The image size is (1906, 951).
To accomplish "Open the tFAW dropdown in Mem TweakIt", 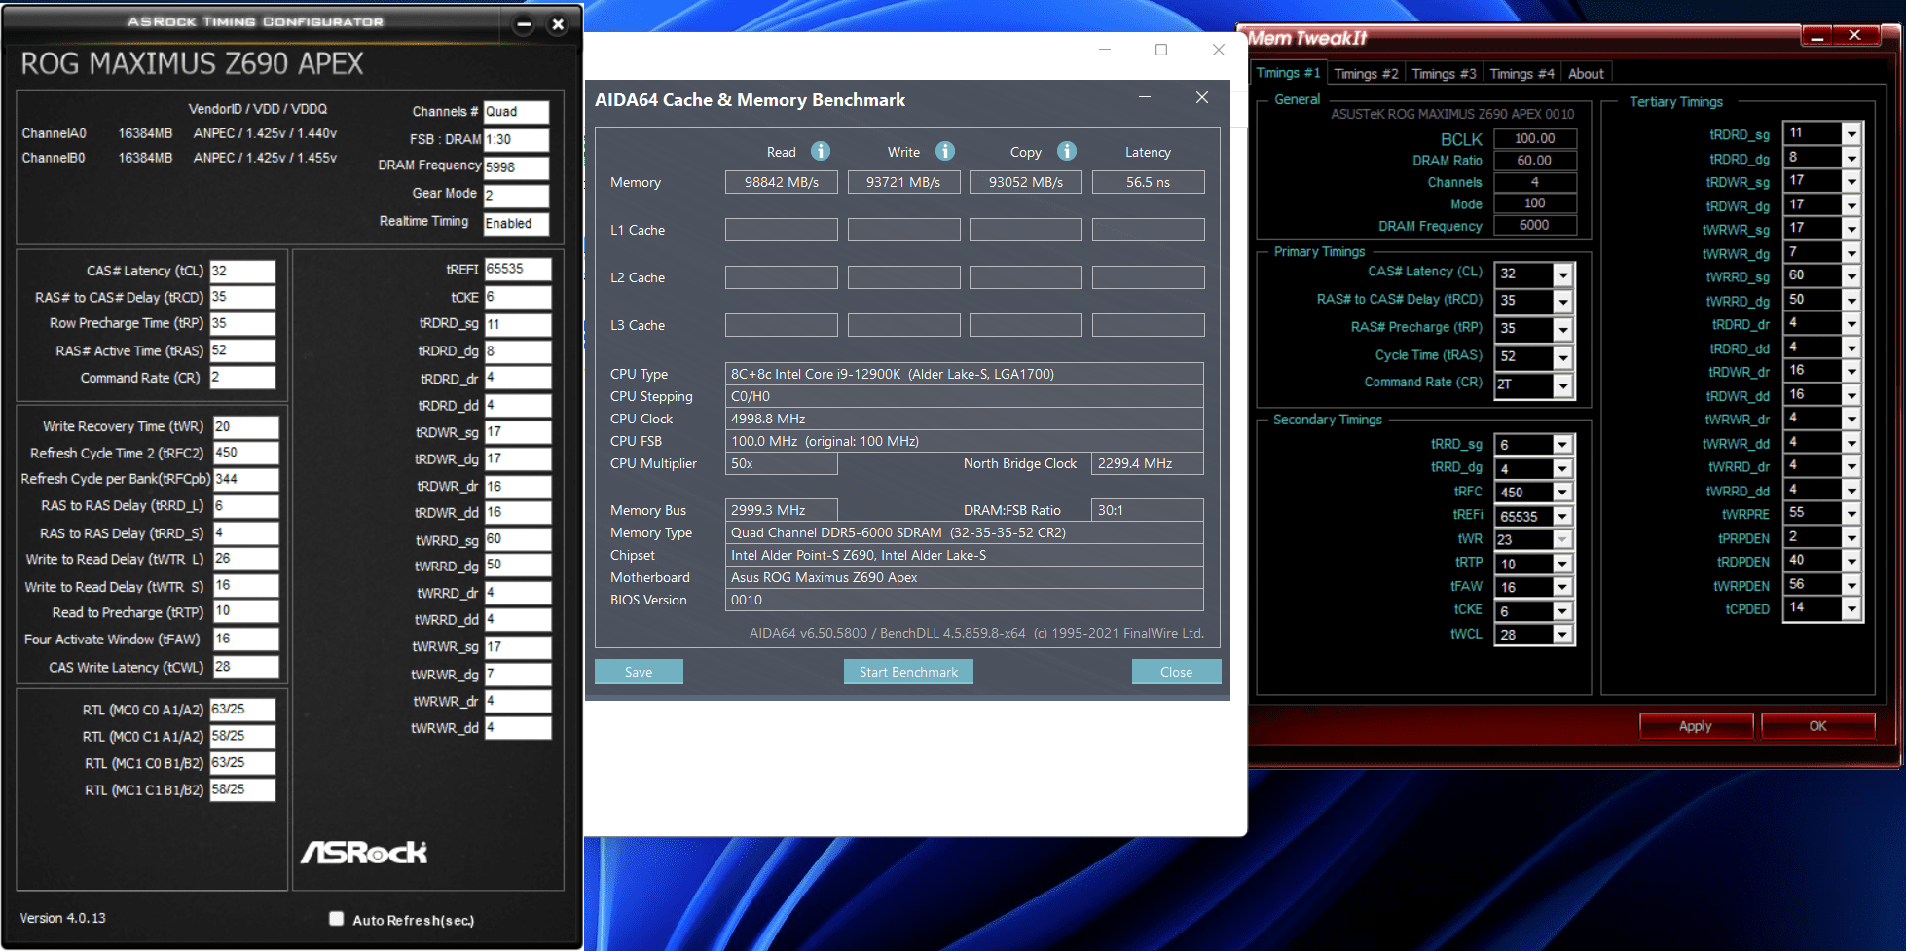I will 1562,588.
